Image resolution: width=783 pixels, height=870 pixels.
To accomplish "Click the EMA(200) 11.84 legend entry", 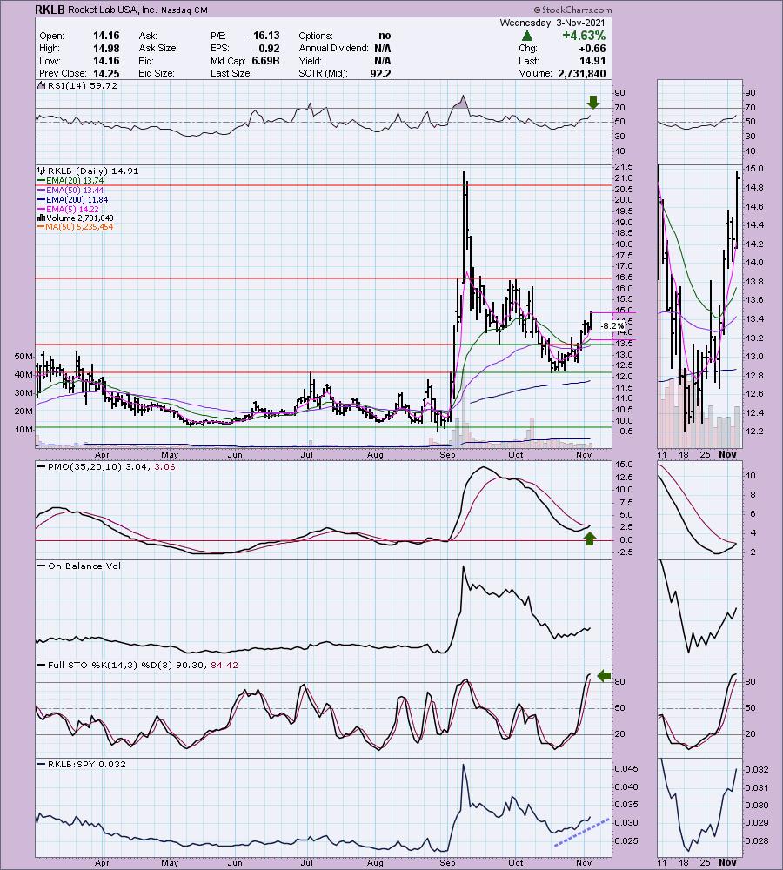I will tap(77, 200).
